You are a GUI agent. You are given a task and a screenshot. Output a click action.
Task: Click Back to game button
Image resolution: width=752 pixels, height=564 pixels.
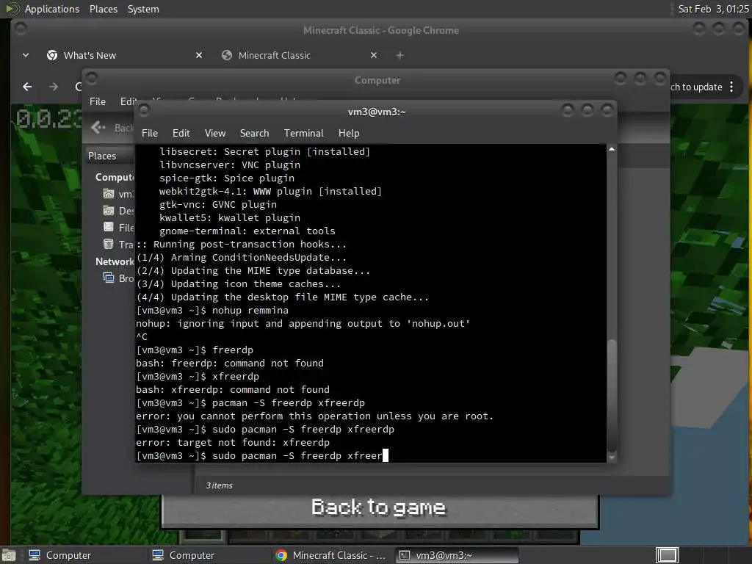point(380,508)
